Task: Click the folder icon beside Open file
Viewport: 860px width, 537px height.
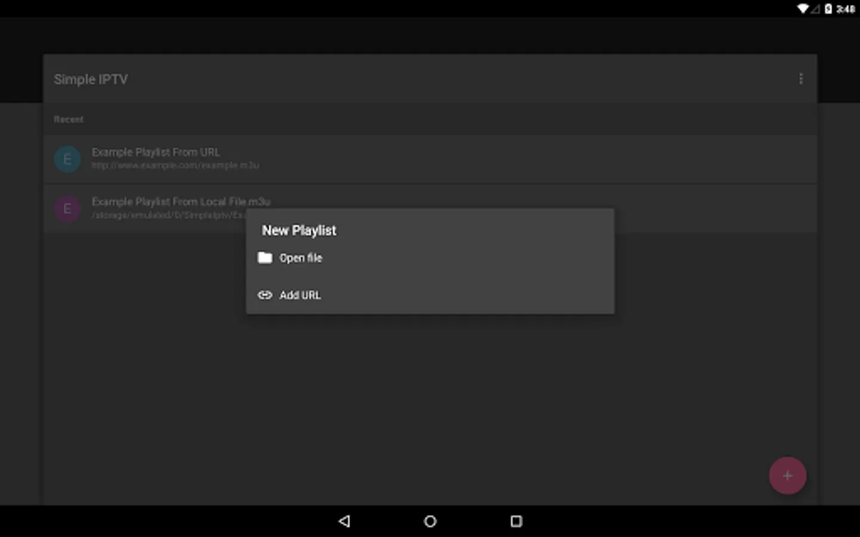Action: 265,258
